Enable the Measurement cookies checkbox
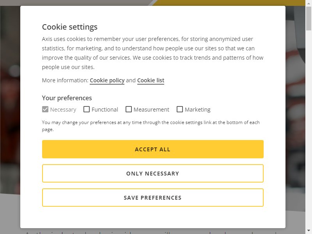Screen dimensions: 312x234 pos(129,109)
